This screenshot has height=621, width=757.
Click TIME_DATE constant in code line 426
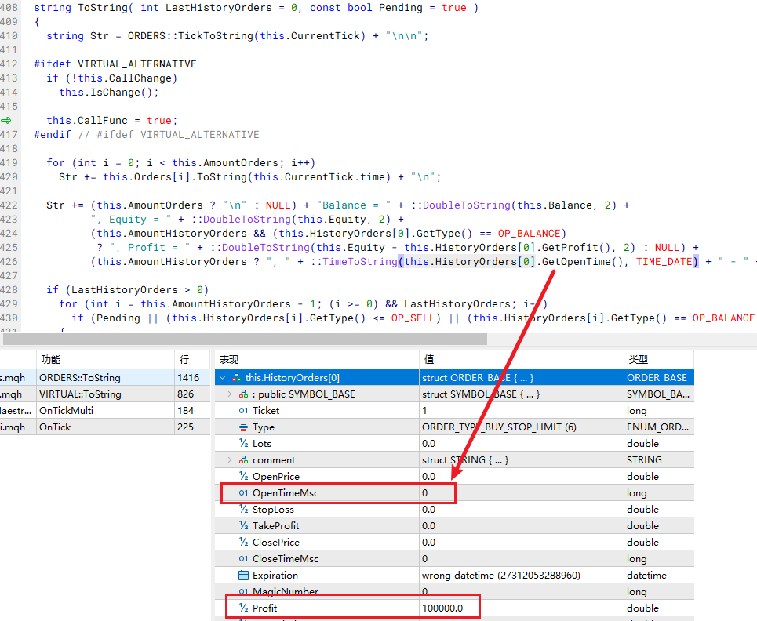click(664, 262)
